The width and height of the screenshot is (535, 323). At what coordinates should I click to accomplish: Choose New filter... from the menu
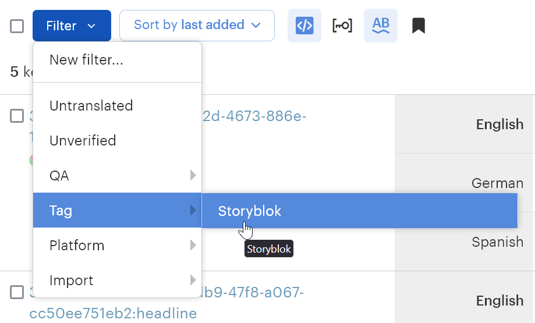(x=86, y=59)
